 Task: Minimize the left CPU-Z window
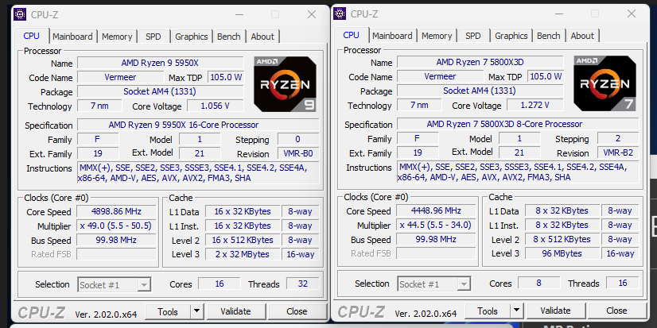(x=239, y=14)
